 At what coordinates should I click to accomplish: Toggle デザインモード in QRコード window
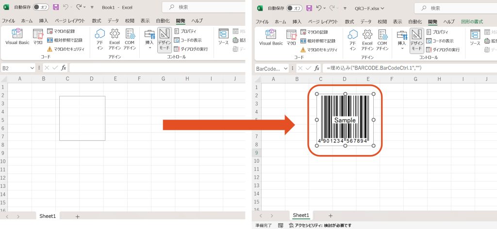tap(416, 41)
